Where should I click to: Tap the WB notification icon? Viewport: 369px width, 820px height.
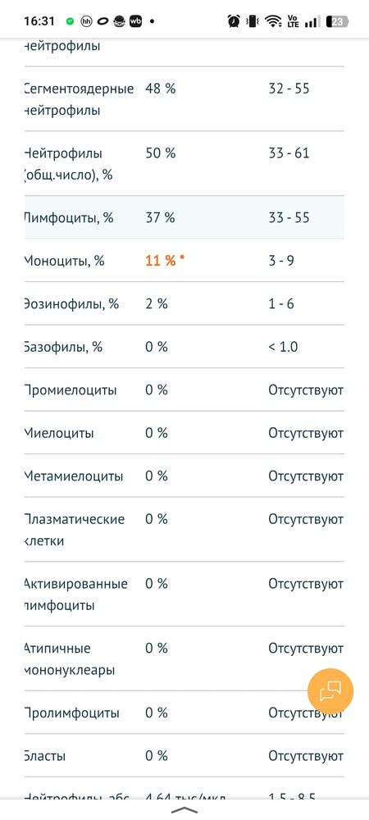point(136,21)
